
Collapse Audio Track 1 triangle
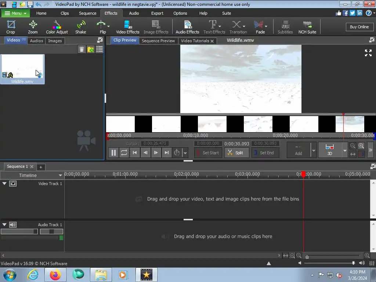point(4,225)
